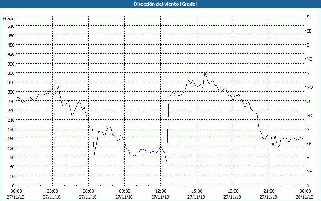This screenshot has height=201, width=321.
Task: Click the 21:00 time axis label
Action: click(x=269, y=191)
